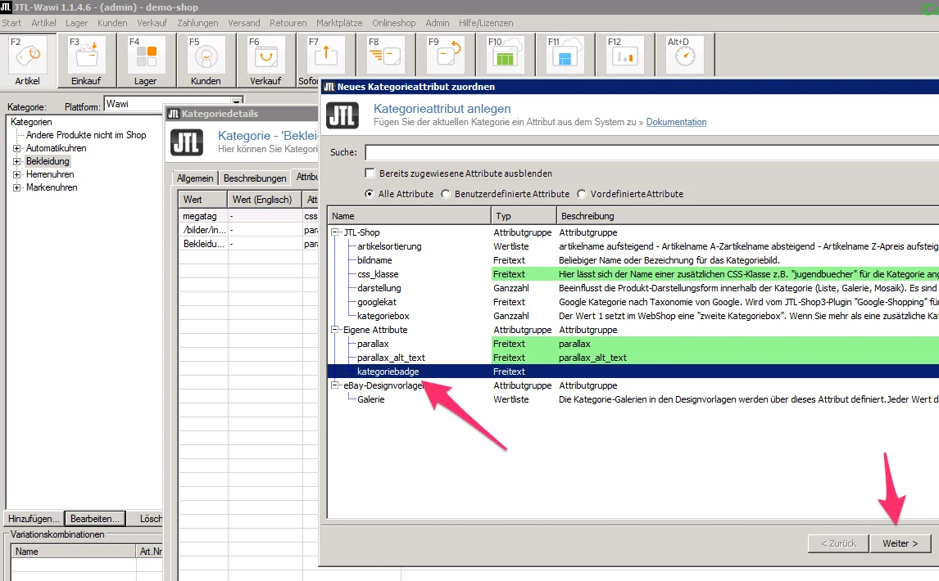This screenshot has height=581, width=939.
Task: Select 'Andere Produkte nicht im Shop' category
Action: (x=86, y=135)
